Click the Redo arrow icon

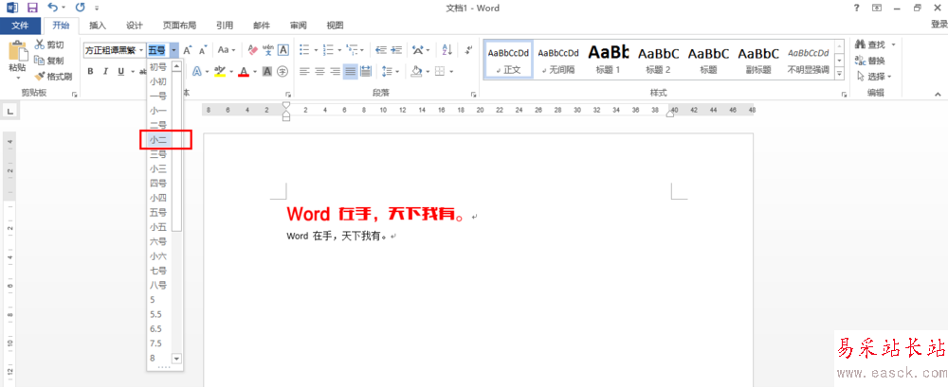tap(81, 8)
